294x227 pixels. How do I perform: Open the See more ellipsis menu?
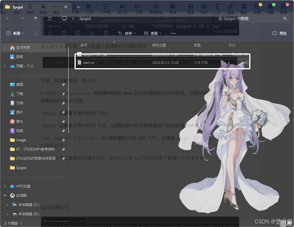[x=173, y=34]
